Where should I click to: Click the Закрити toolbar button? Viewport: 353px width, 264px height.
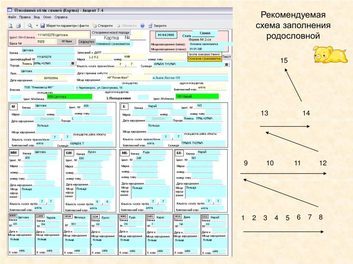pyautogui.click(x=157, y=25)
